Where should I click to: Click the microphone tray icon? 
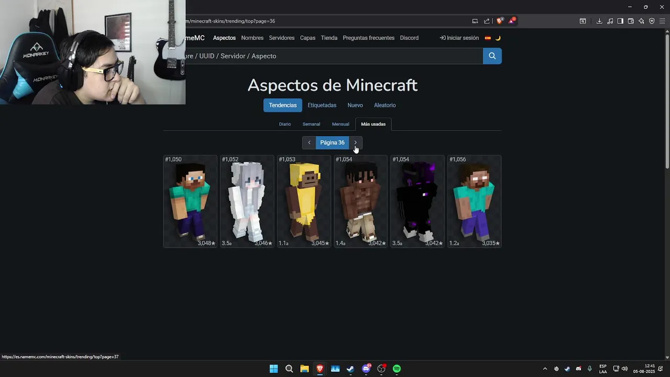(x=590, y=369)
